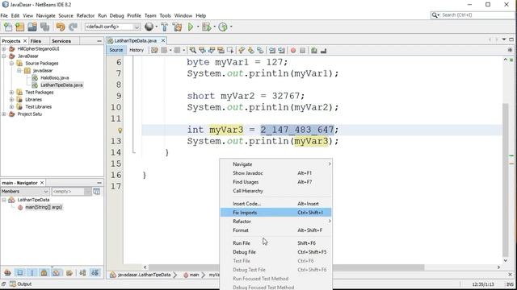Viewport: 517px width, 290px height.
Task: Toggle Sort by Source in Navigator
Action: tap(95, 272)
